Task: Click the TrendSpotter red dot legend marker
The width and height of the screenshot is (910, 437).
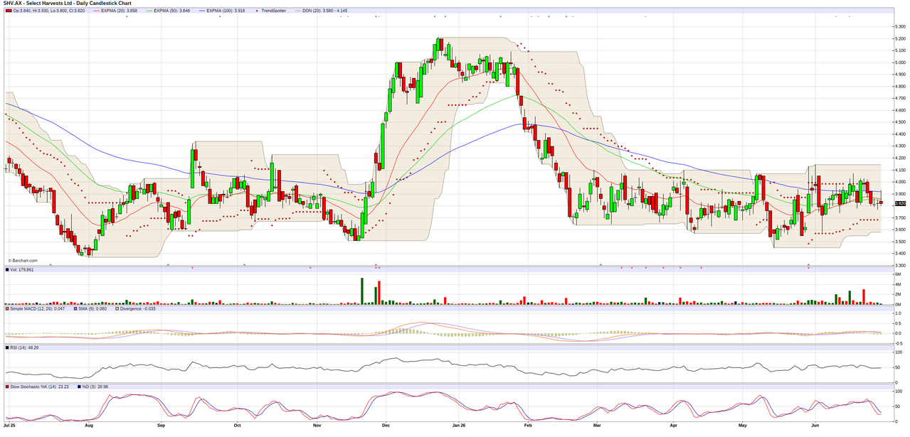Action: (x=255, y=11)
